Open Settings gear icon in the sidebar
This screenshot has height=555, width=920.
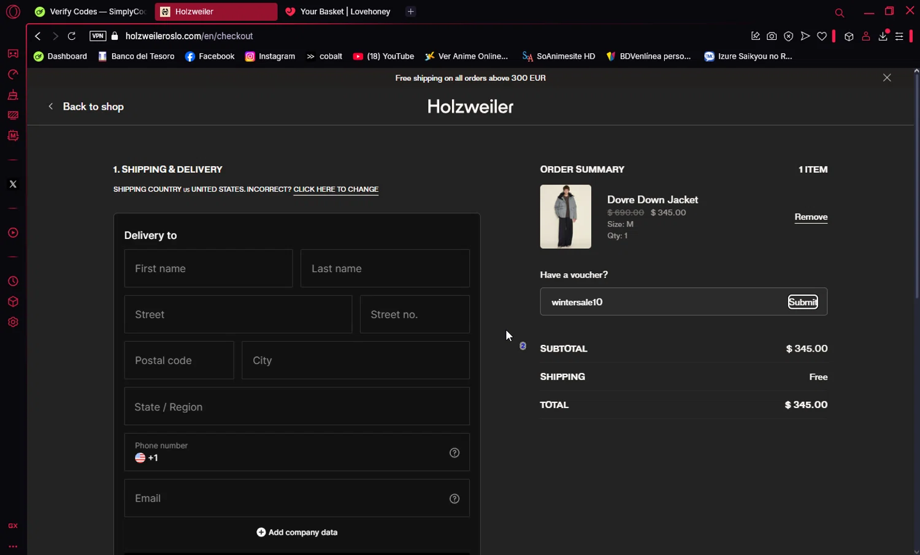point(13,322)
